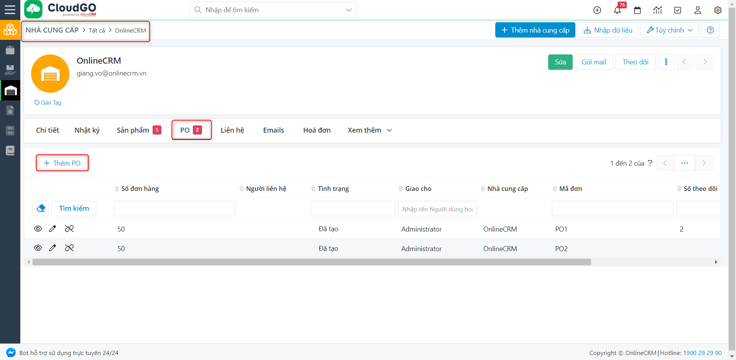Click the quick create plus icon
This screenshot has width=736, height=360.
(x=597, y=10)
